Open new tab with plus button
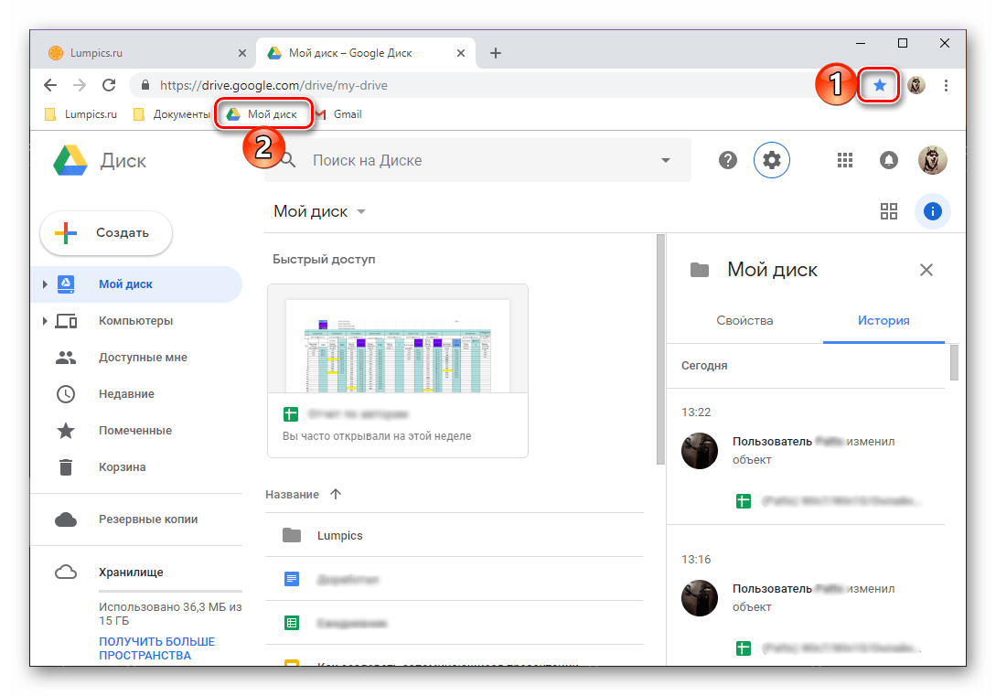The height and width of the screenshot is (696, 996). click(x=496, y=53)
